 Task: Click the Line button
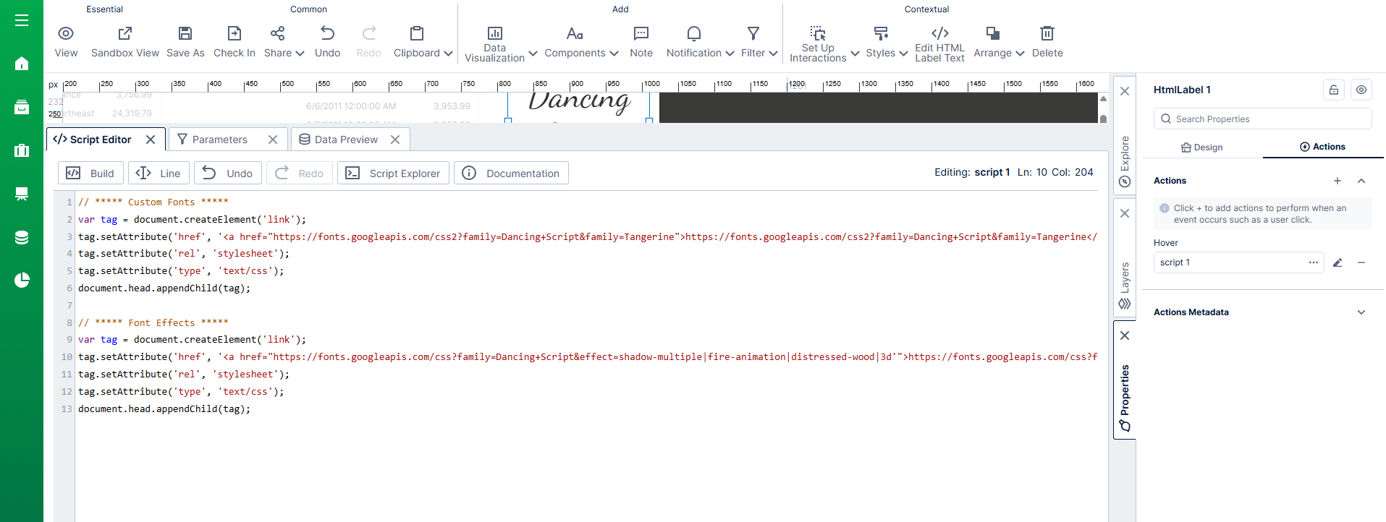pyautogui.click(x=159, y=173)
